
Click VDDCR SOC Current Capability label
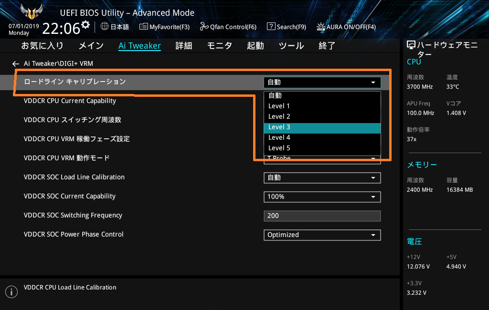70,196
